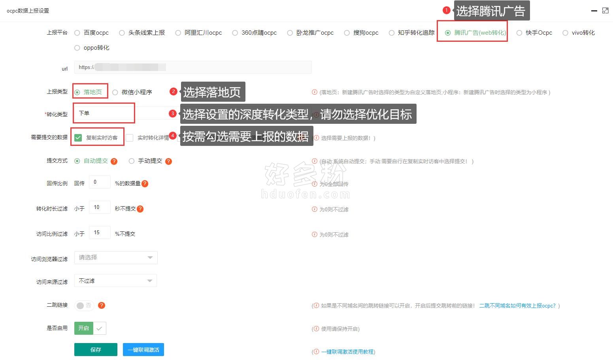Toggle the 二跳链接 switch
This screenshot has height=360, width=613.
point(85,306)
